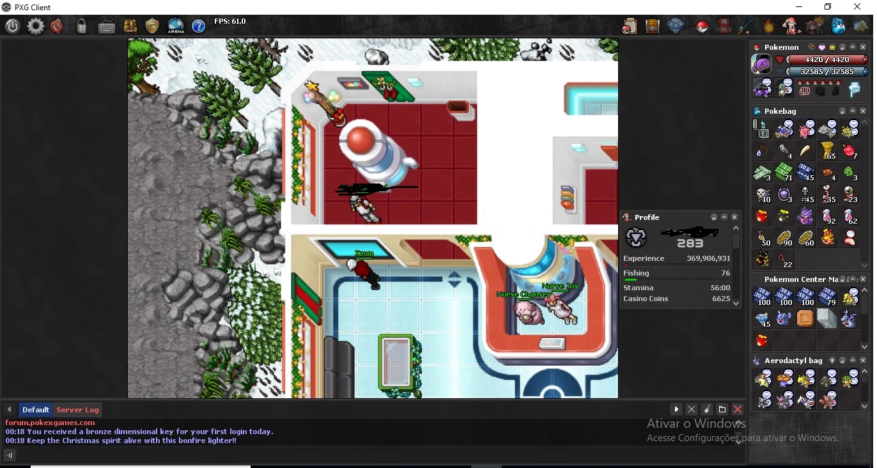The height and width of the screenshot is (468, 877).
Task: Open the settings gear in toolbar
Action: (36, 26)
